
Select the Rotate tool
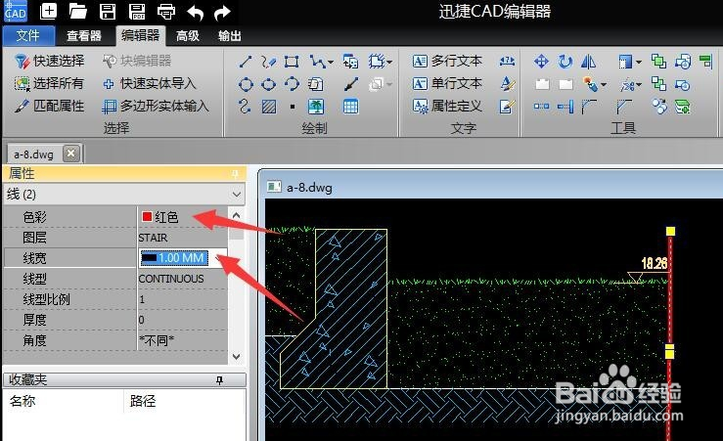[565, 62]
